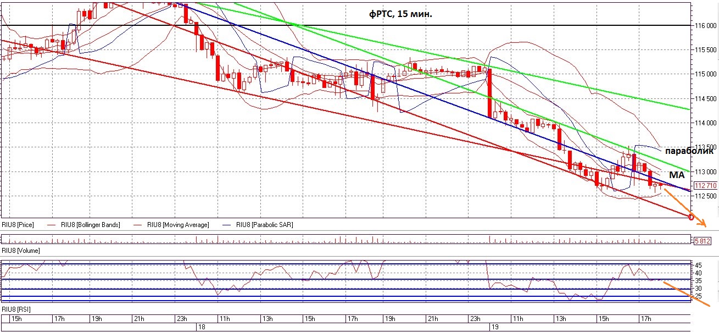Click the 113 000 price axis label
This screenshot has width=719, height=332.
[705, 171]
